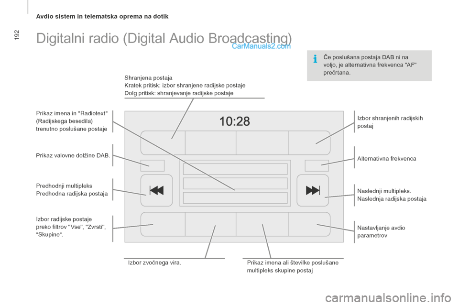Viewport: 459px width, 306px height.
Task: Click the top Radiotext line in center display
Action: coord(235,169)
